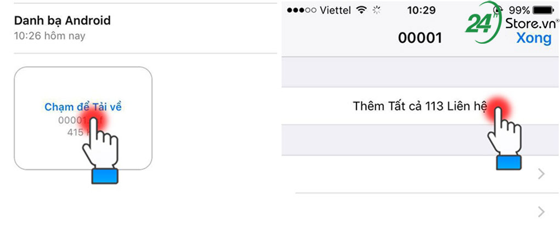Tap the 00001 navigation bar title
The height and width of the screenshot is (230, 560).
click(419, 38)
